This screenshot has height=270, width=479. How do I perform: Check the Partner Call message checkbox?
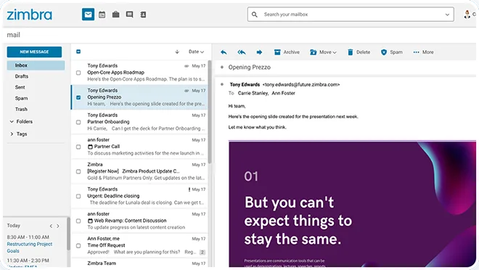coord(78,147)
